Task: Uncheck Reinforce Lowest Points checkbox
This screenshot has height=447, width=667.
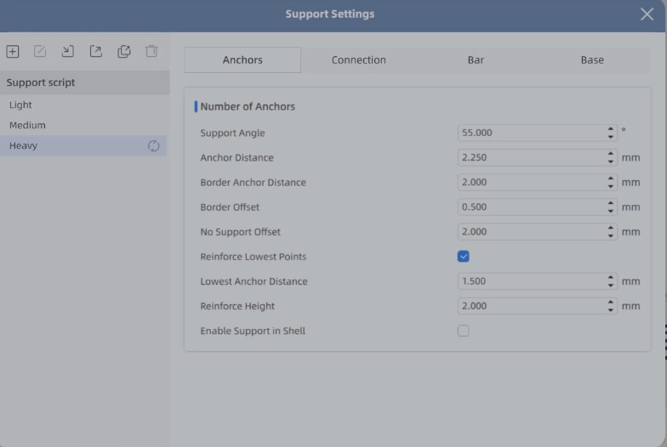Action: (x=464, y=257)
